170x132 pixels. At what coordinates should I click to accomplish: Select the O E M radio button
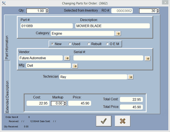[x=107, y=44]
